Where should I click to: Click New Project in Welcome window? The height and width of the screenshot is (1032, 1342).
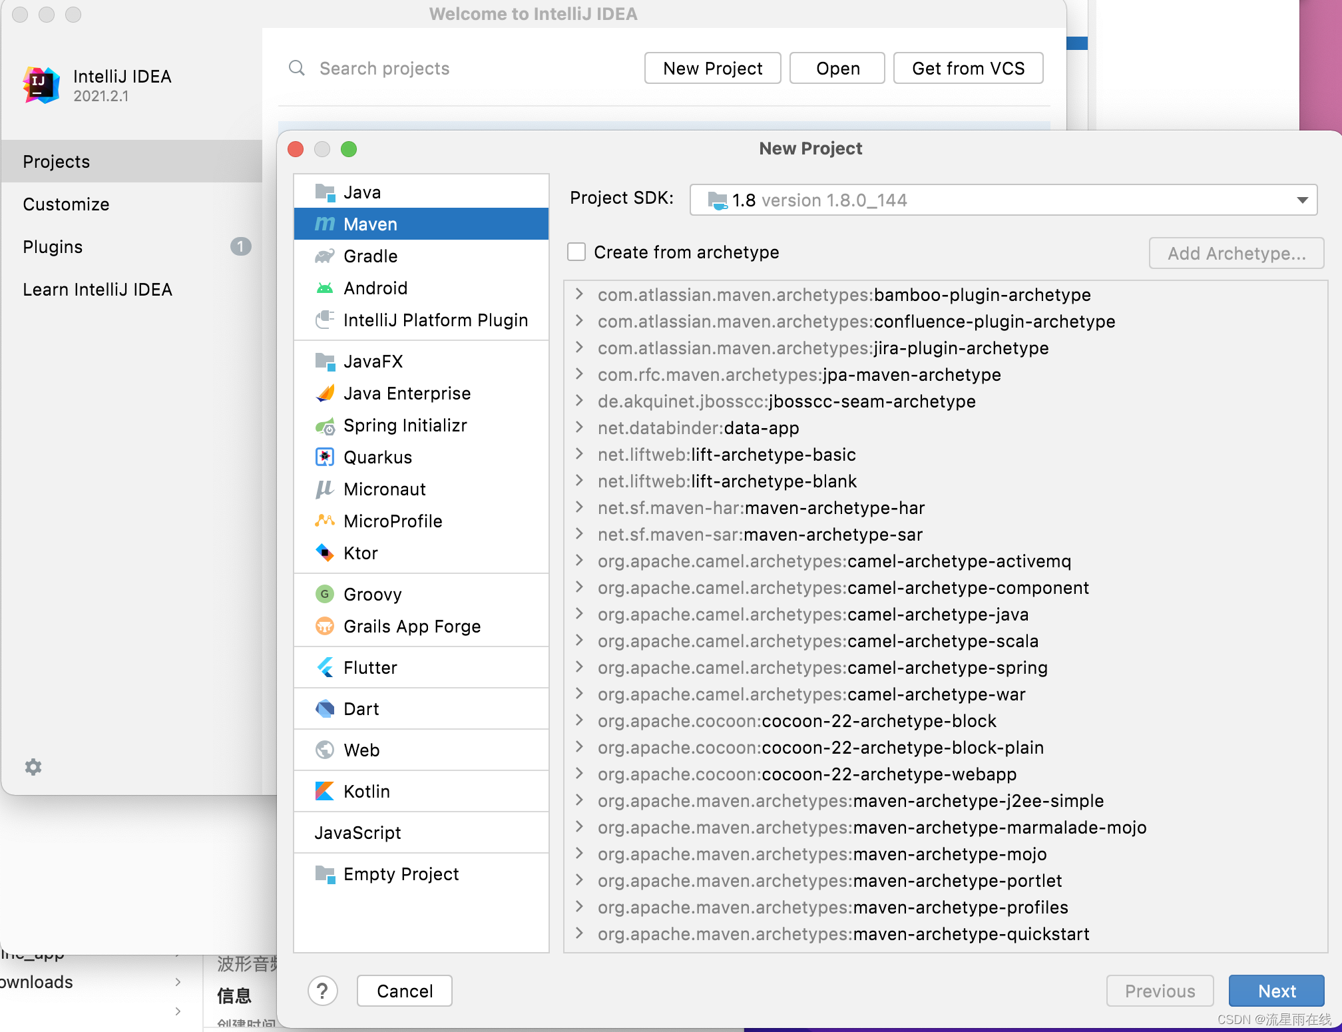coord(713,69)
